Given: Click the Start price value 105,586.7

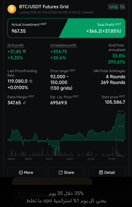Looking at the screenshot, I should point(115,102).
